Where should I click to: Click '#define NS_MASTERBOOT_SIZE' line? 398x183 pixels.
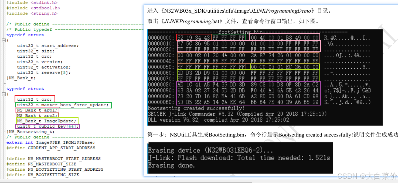point(41,164)
